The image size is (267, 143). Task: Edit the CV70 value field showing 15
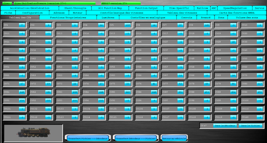(x=260, y=75)
